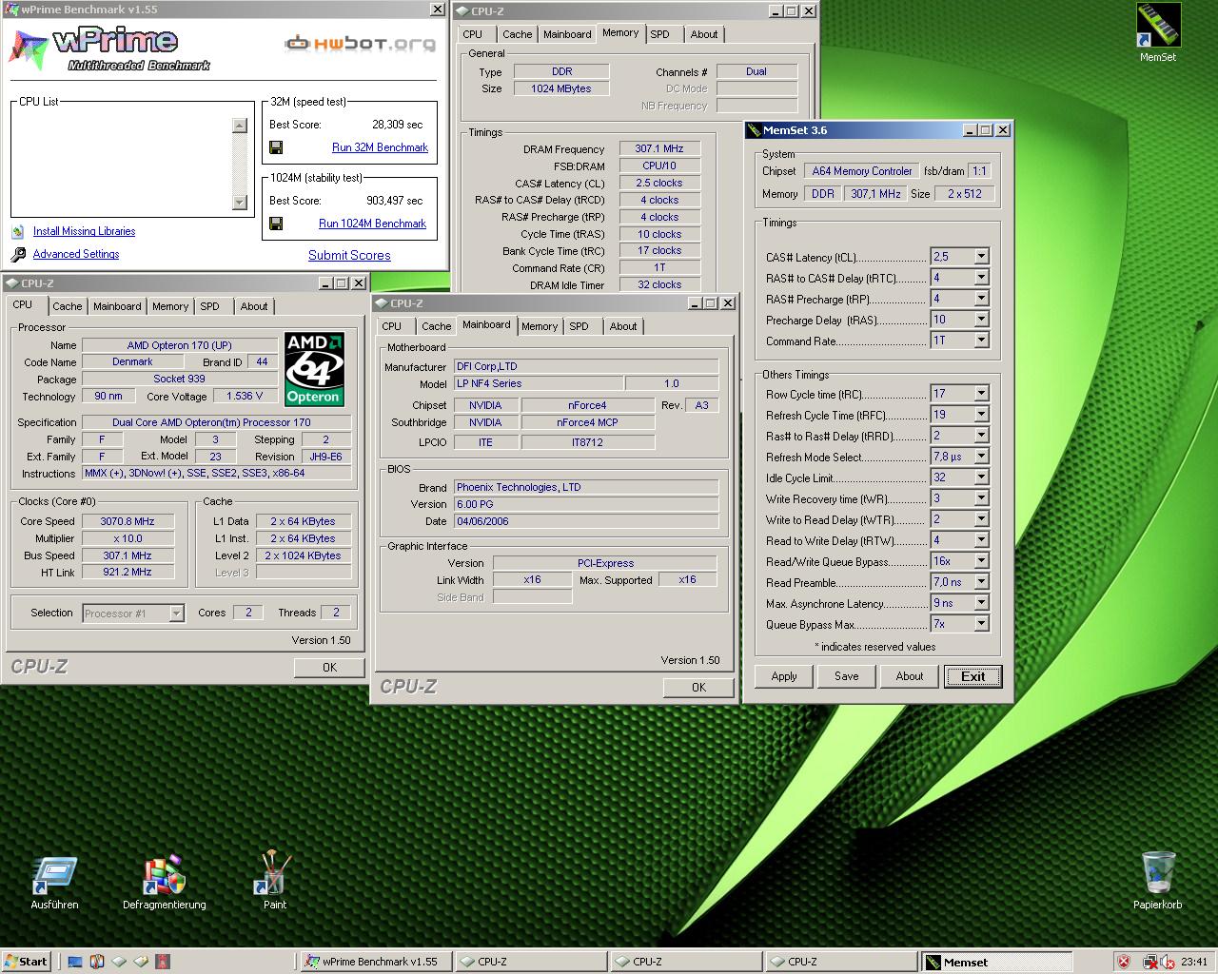
Task: Open Read Preamble dropdown
Action: pos(981,582)
